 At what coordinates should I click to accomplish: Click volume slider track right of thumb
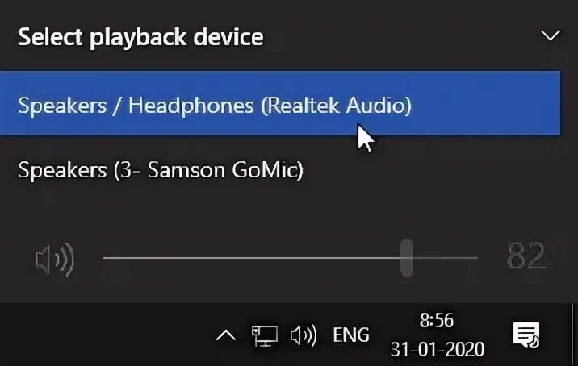[x=446, y=258]
